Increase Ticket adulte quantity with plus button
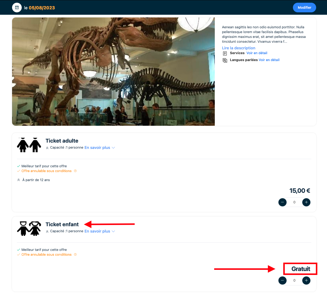Viewport: 327px width, 296px height. (306, 202)
